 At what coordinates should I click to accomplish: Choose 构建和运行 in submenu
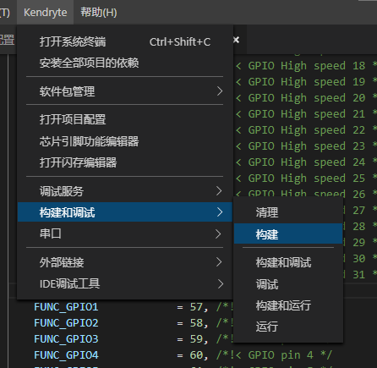tap(288, 305)
